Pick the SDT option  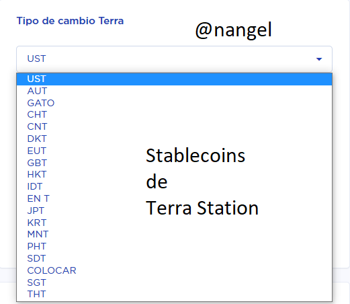coord(174,258)
